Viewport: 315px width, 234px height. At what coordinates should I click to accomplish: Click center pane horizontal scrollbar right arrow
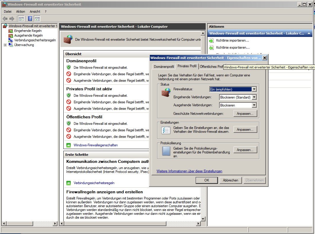[198, 223]
